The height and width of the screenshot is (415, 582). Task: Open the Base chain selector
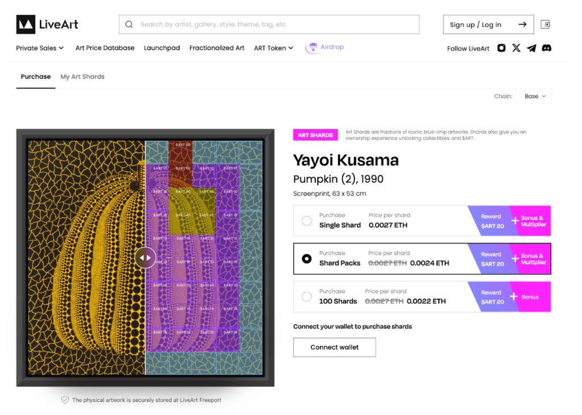(x=533, y=96)
